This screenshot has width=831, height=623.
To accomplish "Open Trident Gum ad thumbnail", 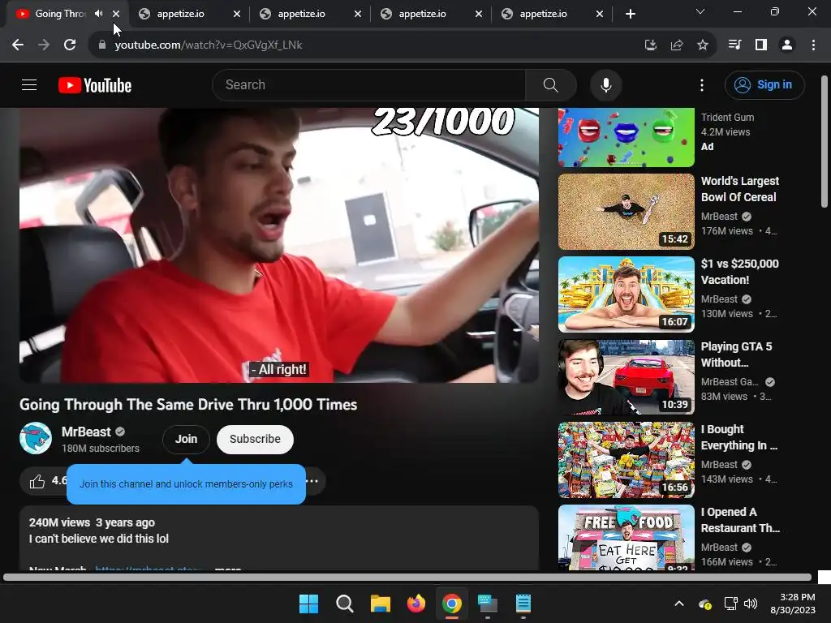I will pyautogui.click(x=626, y=137).
